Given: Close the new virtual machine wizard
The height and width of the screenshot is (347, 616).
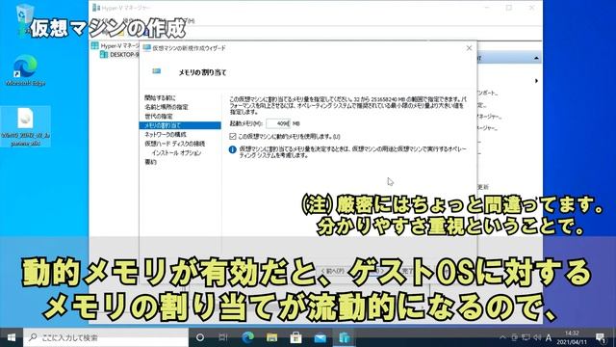Looking at the screenshot, I should coord(469,48).
